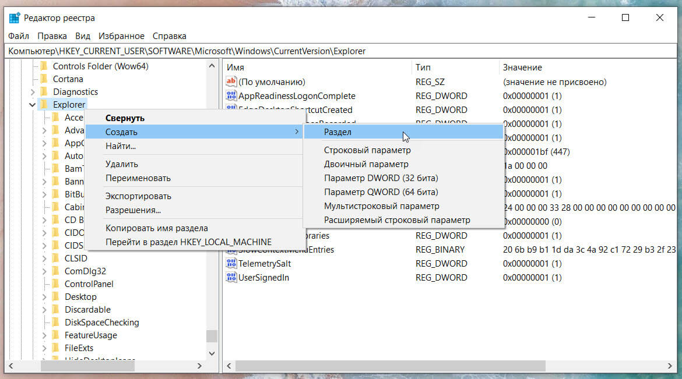Click the Desktop folder icon
The image size is (682, 379).
point(56,296)
